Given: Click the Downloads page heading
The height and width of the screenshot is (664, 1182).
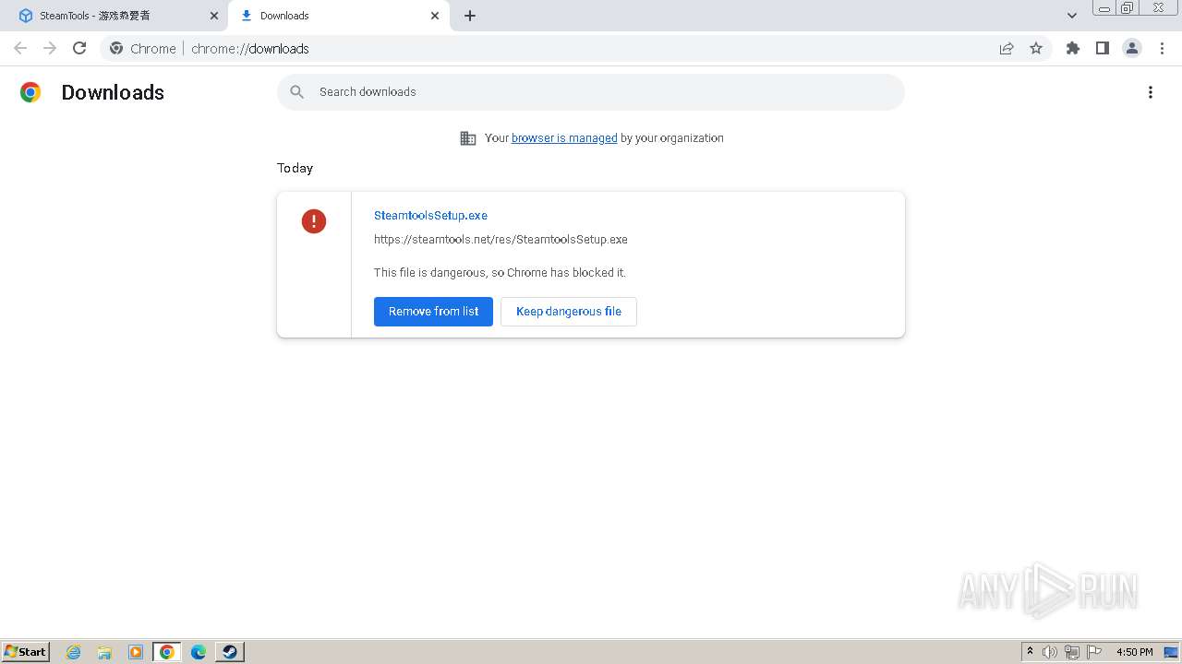Looking at the screenshot, I should coord(113,92).
